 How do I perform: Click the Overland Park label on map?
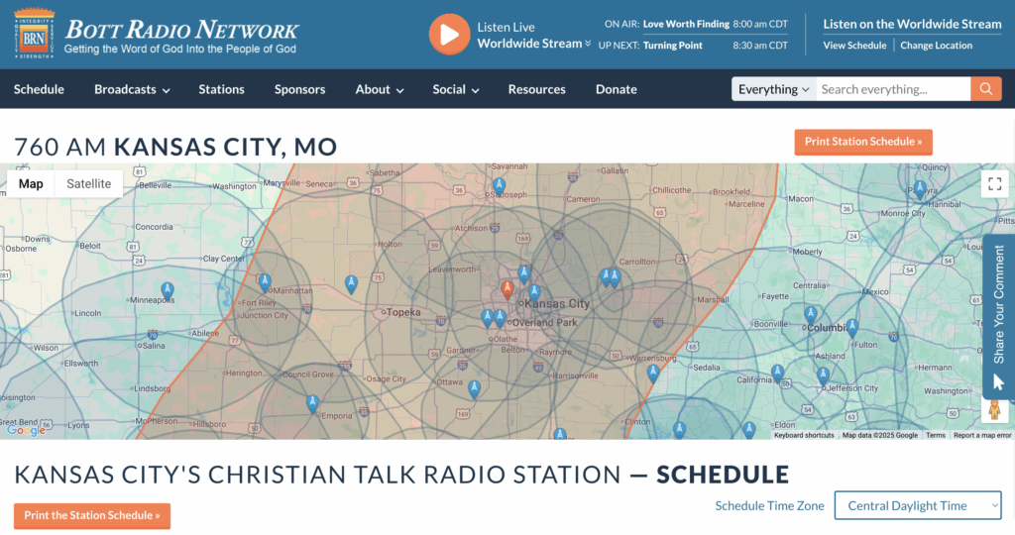pos(545,322)
